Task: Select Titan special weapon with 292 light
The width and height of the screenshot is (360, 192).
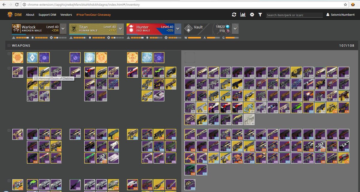Action: pos(113,146)
